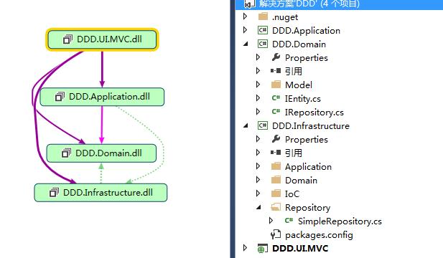Screen dimensions: 443x258
Task: Expand the Model folder
Action: (x=258, y=85)
